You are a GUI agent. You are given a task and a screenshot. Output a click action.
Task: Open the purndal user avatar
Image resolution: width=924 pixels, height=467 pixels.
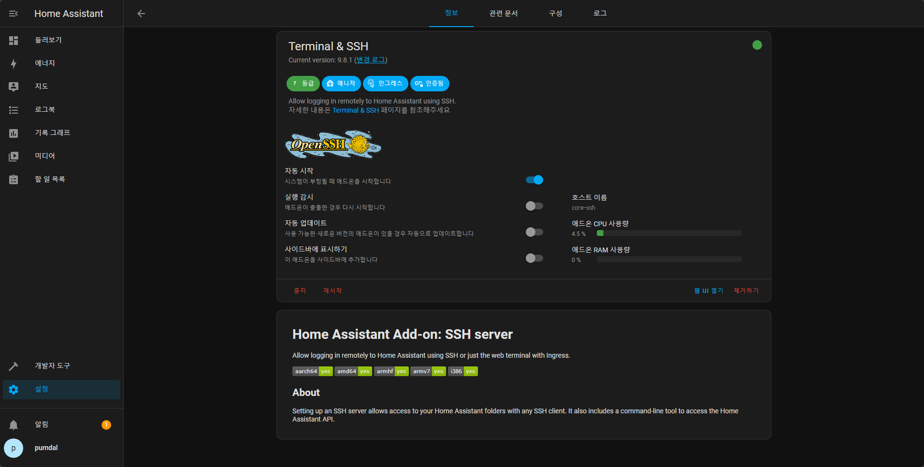(x=14, y=448)
